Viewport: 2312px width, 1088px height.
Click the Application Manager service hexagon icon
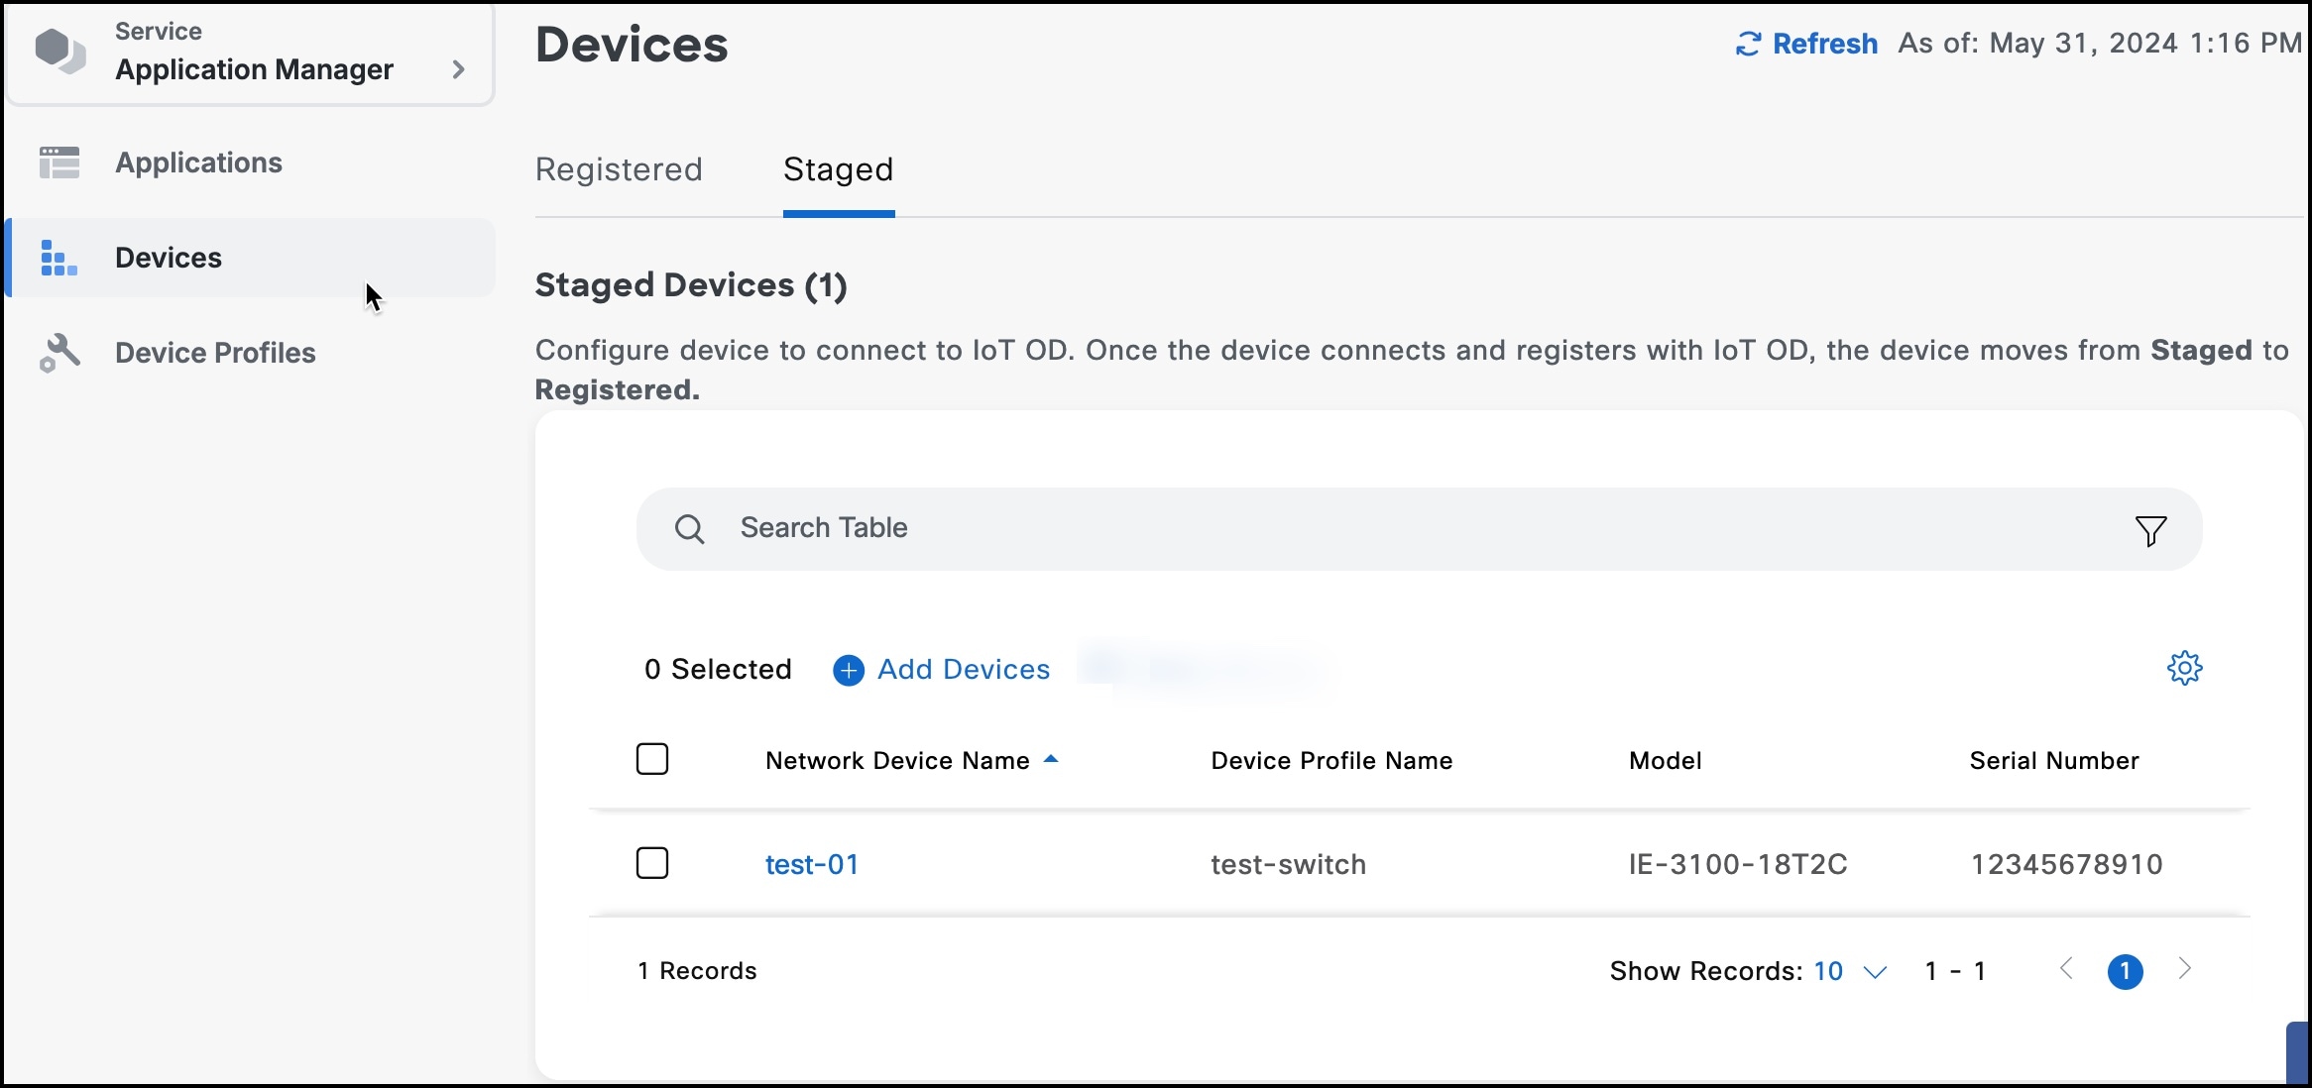tap(60, 51)
